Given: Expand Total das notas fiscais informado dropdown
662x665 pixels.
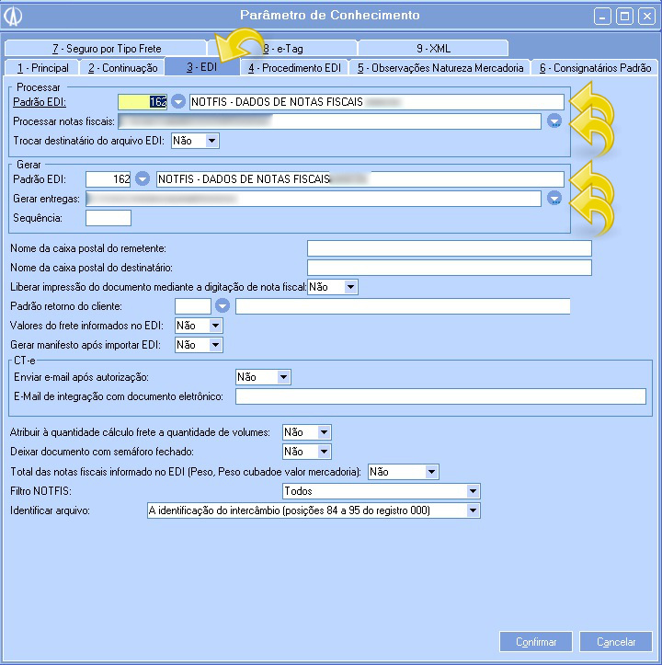Looking at the screenshot, I should point(431,472).
